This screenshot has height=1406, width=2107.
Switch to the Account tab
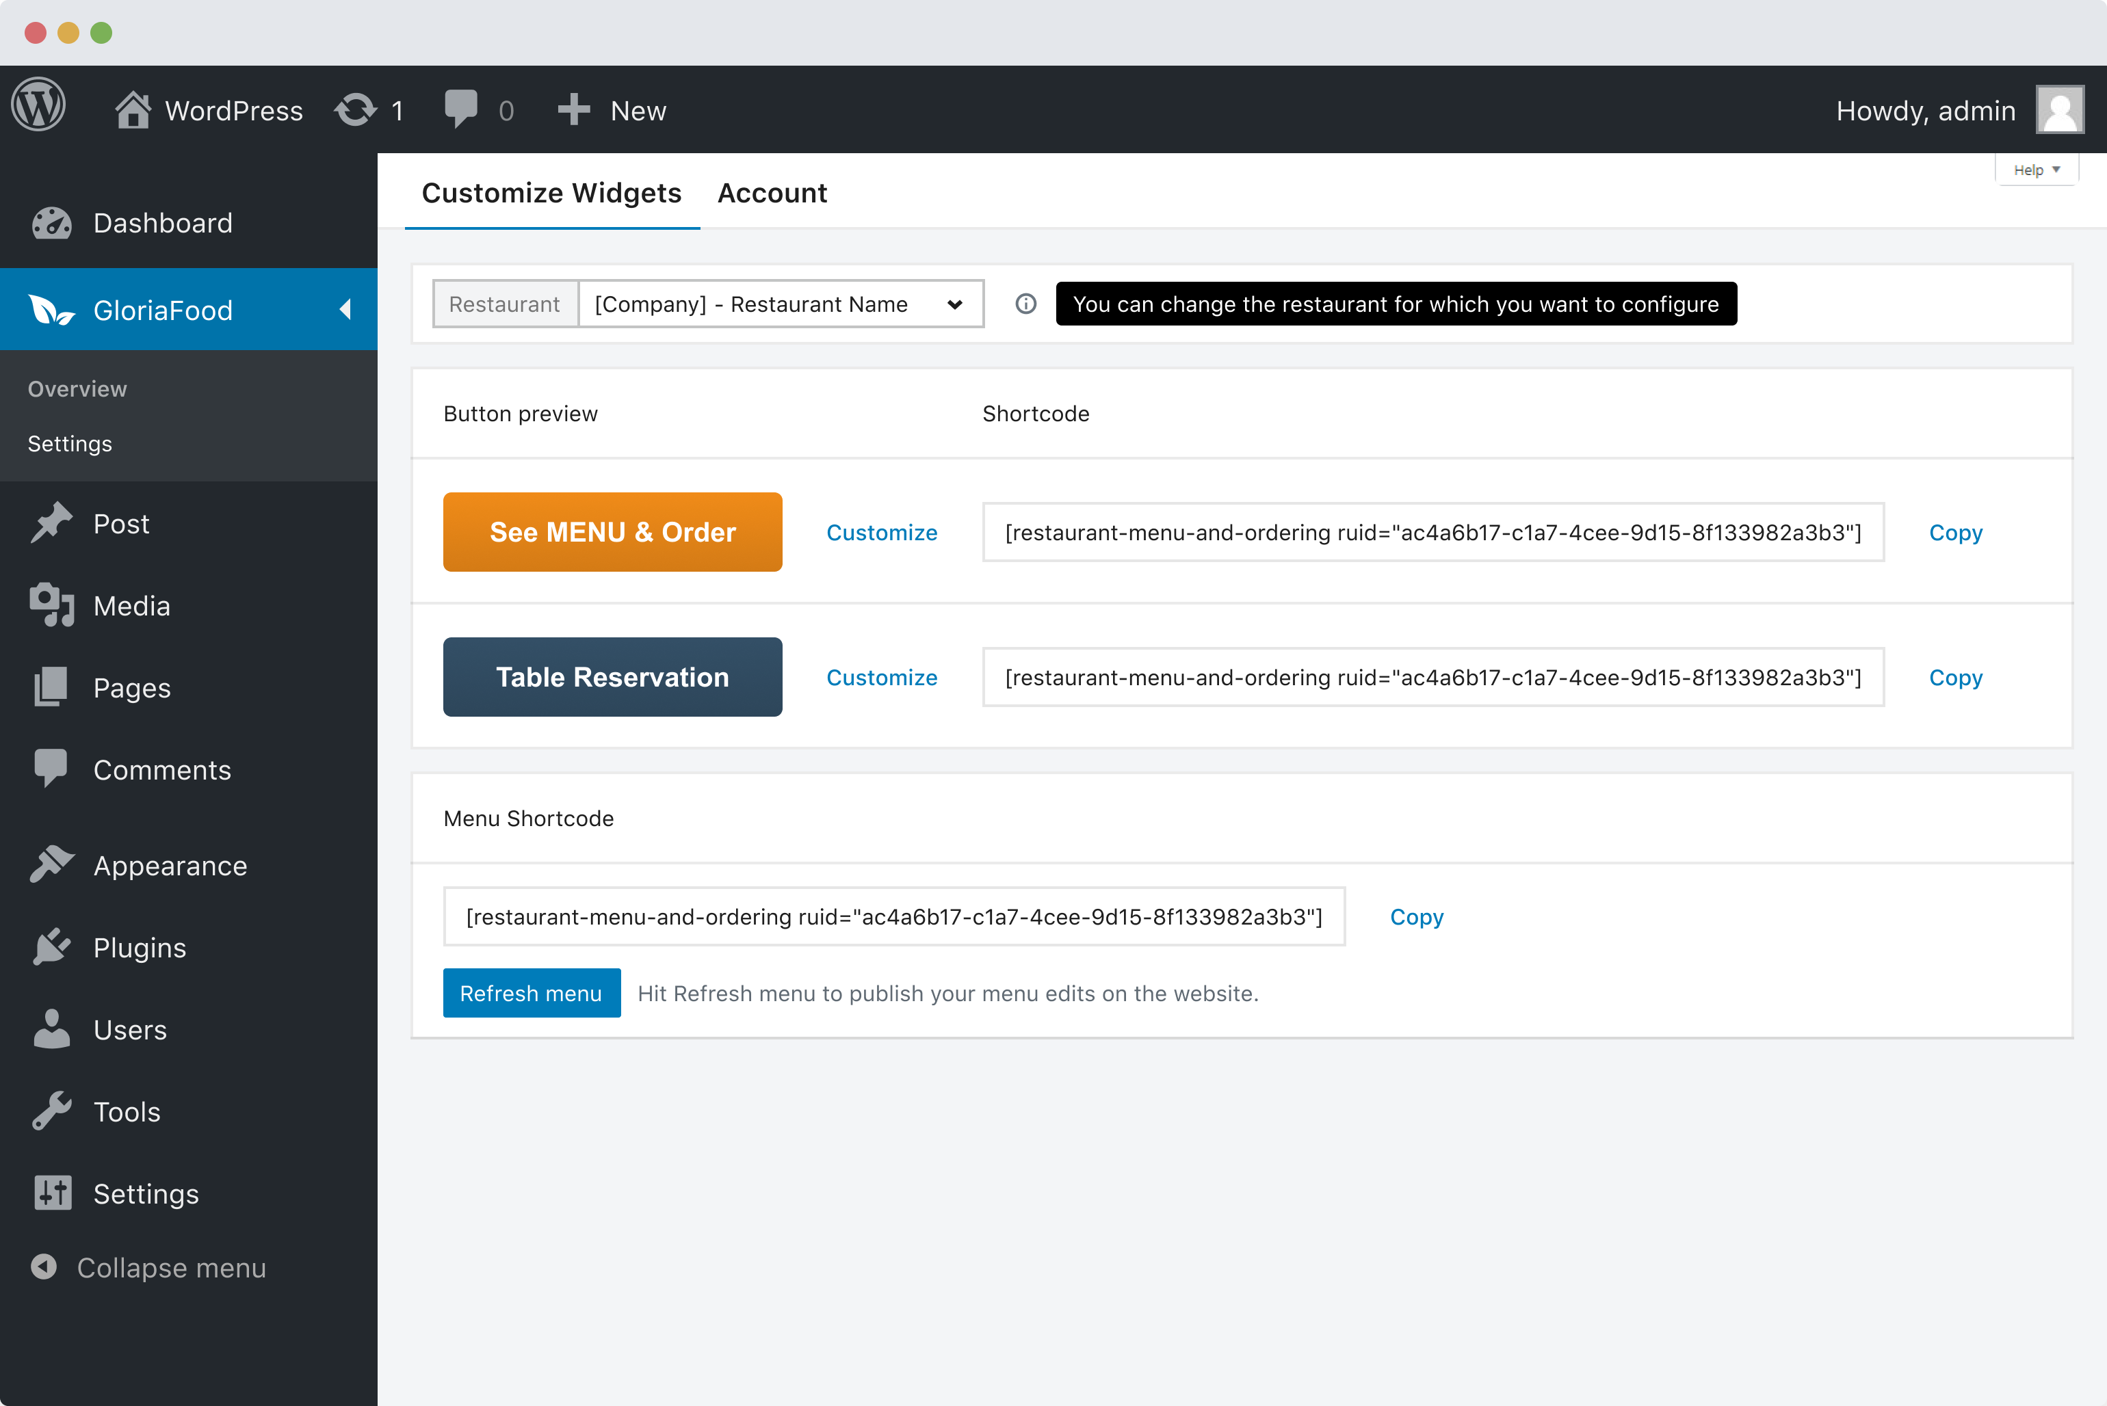tap(772, 193)
